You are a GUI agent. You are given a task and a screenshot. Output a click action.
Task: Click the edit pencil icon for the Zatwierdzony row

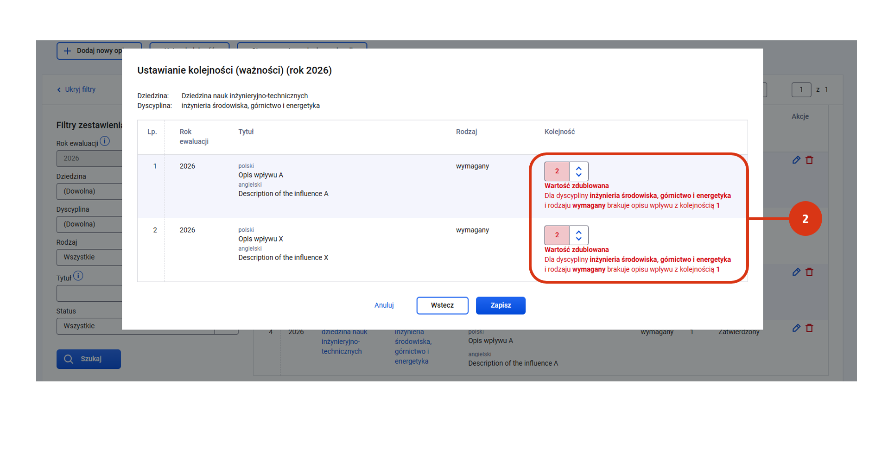pyautogui.click(x=796, y=328)
